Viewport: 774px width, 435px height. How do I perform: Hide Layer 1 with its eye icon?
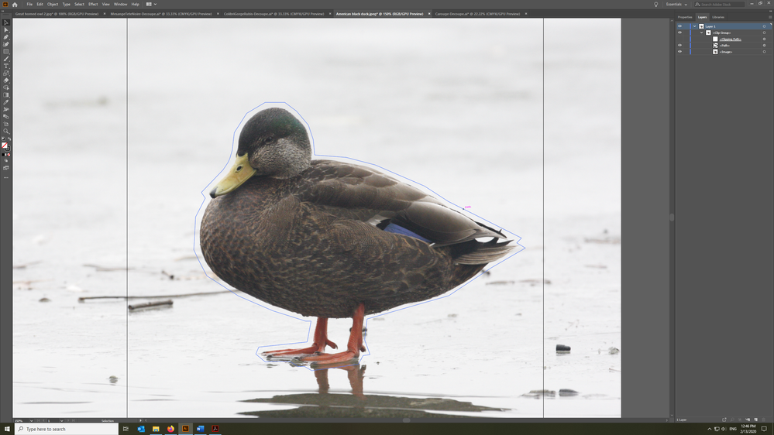pyautogui.click(x=679, y=26)
